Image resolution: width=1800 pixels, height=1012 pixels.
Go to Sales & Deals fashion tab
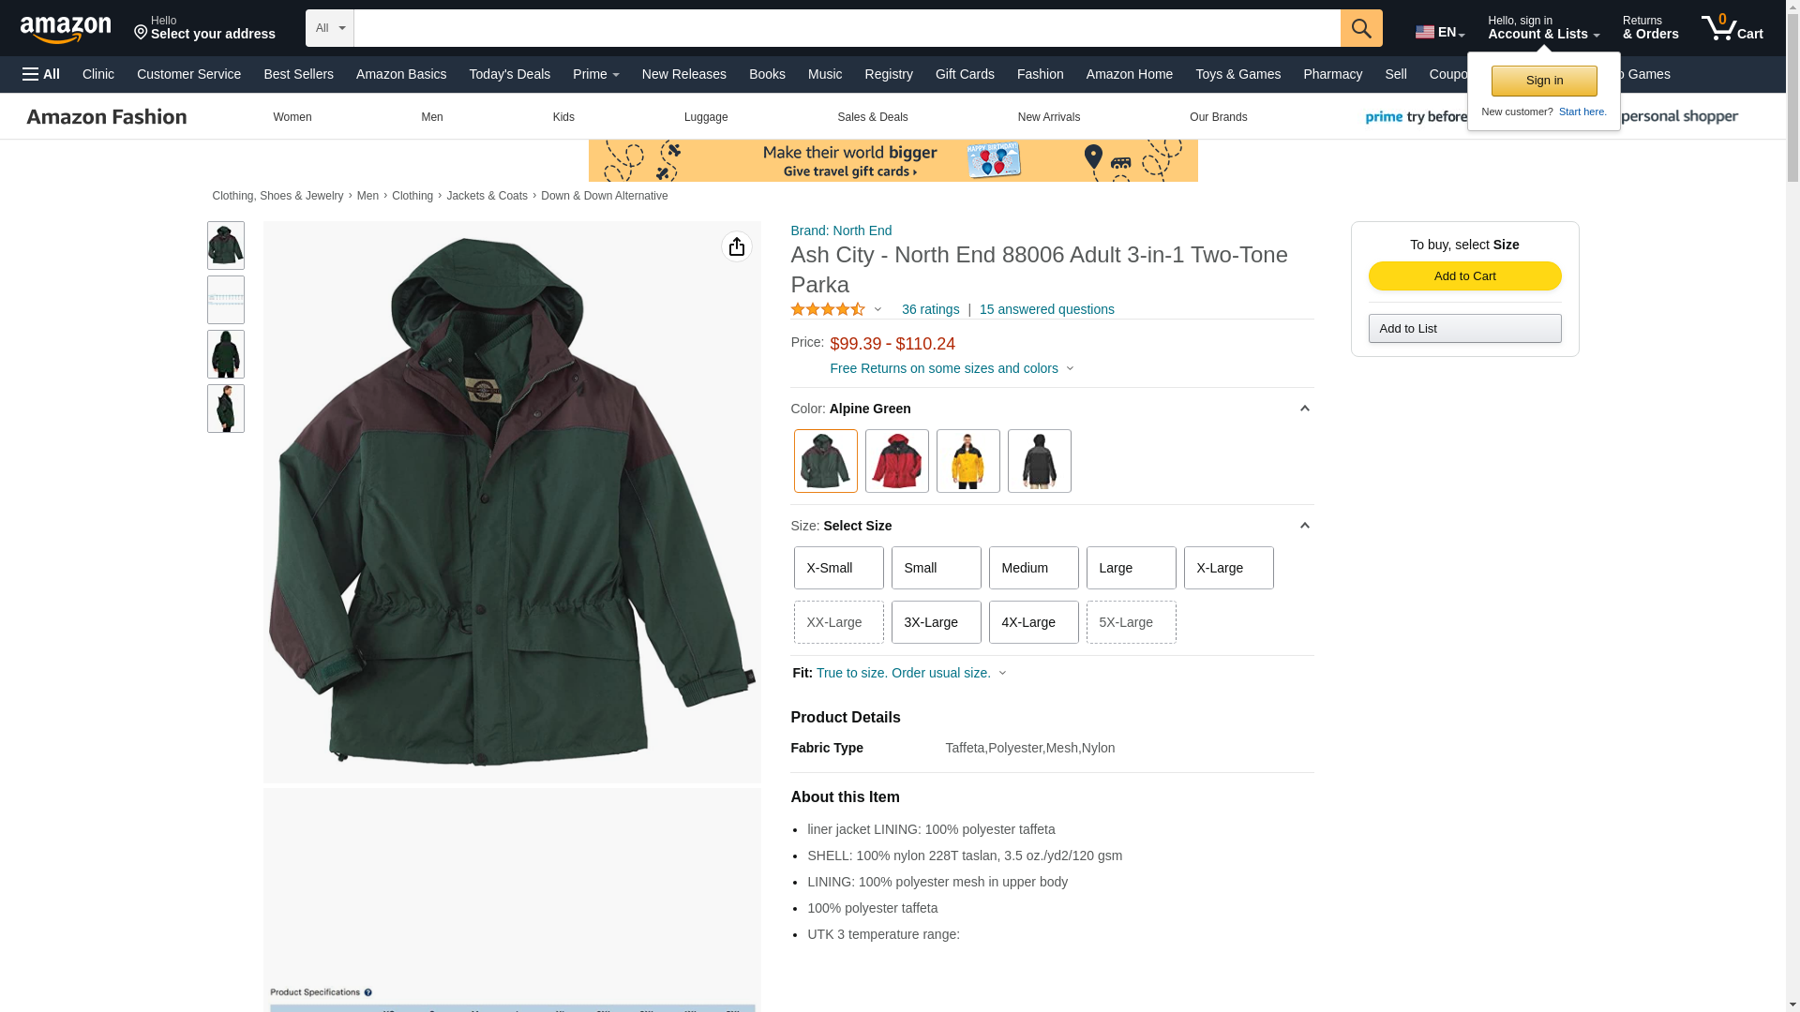point(872,117)
